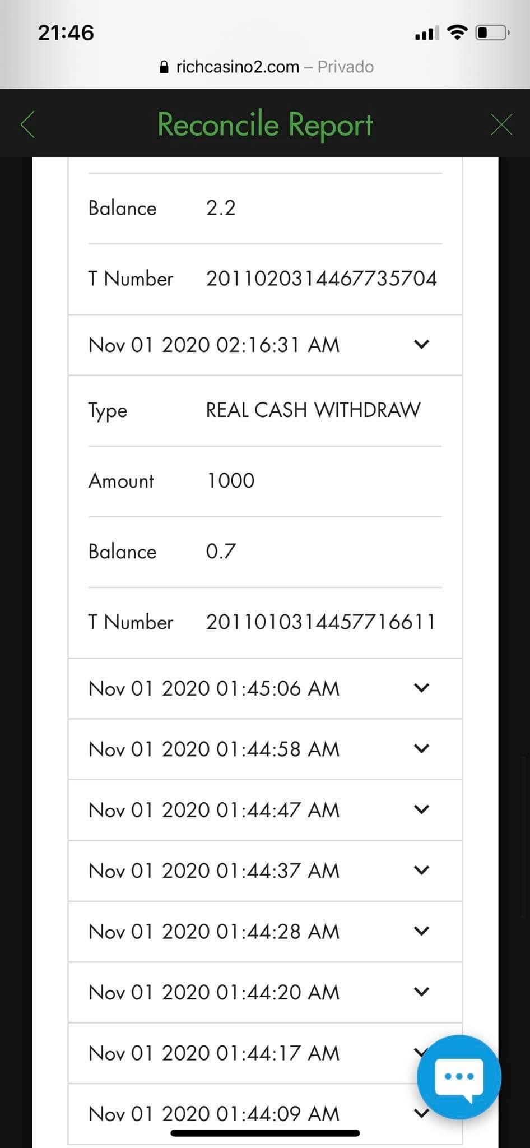The width and height of the screenshot is (530, 1148).
Task: Tap the Reconcile Report title
Action: pos(265,124)
